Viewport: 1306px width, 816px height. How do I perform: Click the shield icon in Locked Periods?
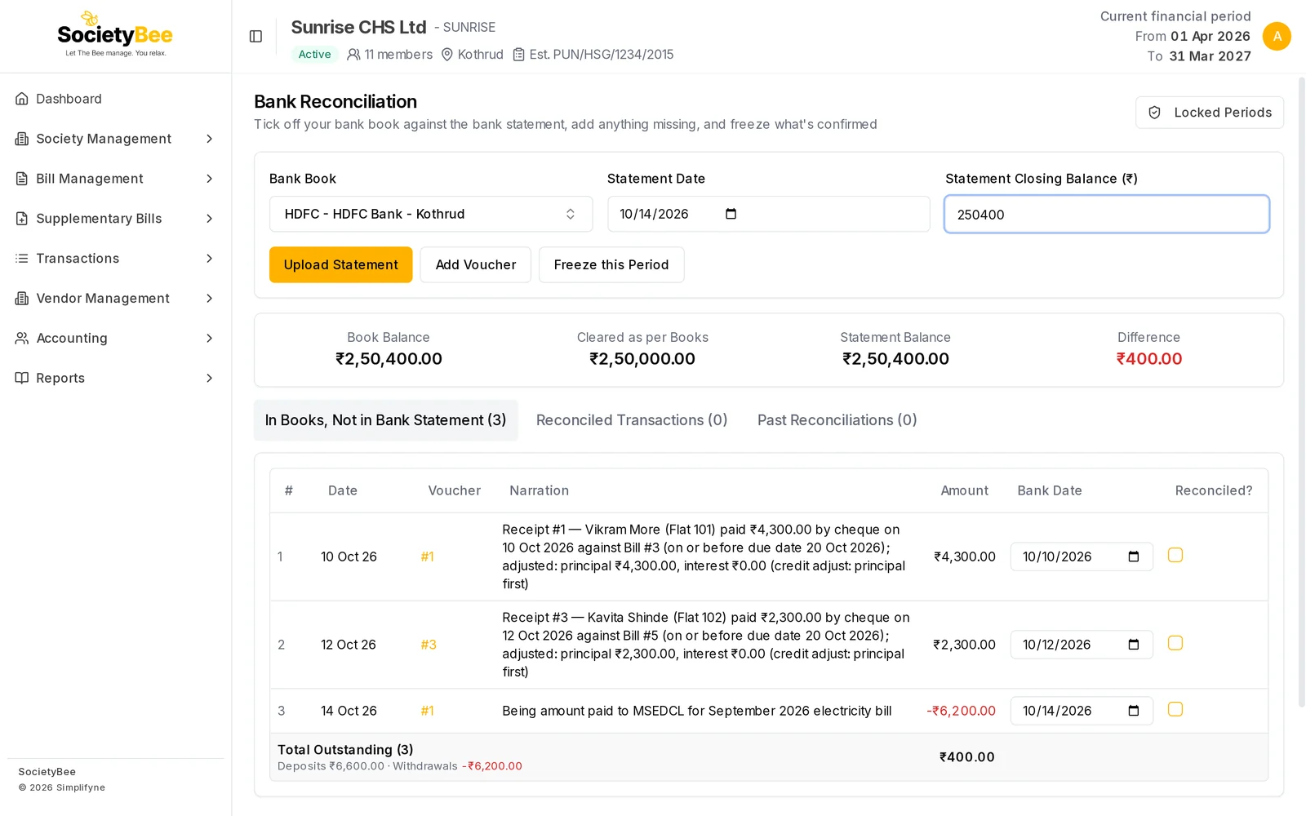[1154, 113]
